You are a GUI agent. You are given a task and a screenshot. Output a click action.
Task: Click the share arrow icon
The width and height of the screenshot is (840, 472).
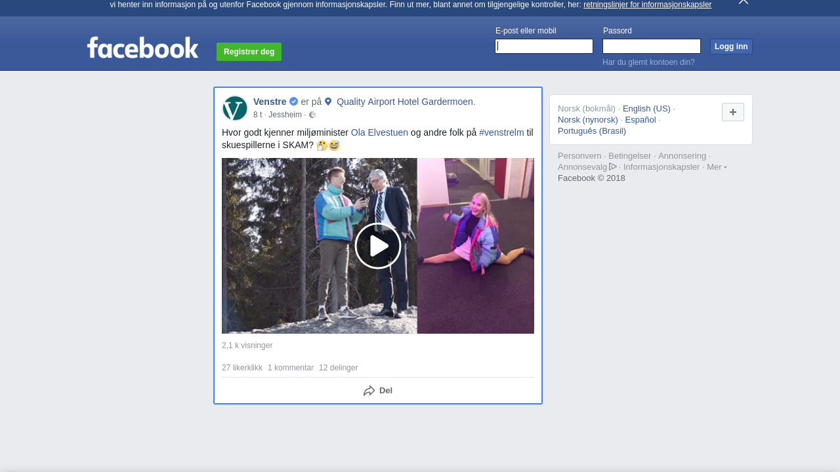pyautogui.click(x=369, y=391)
